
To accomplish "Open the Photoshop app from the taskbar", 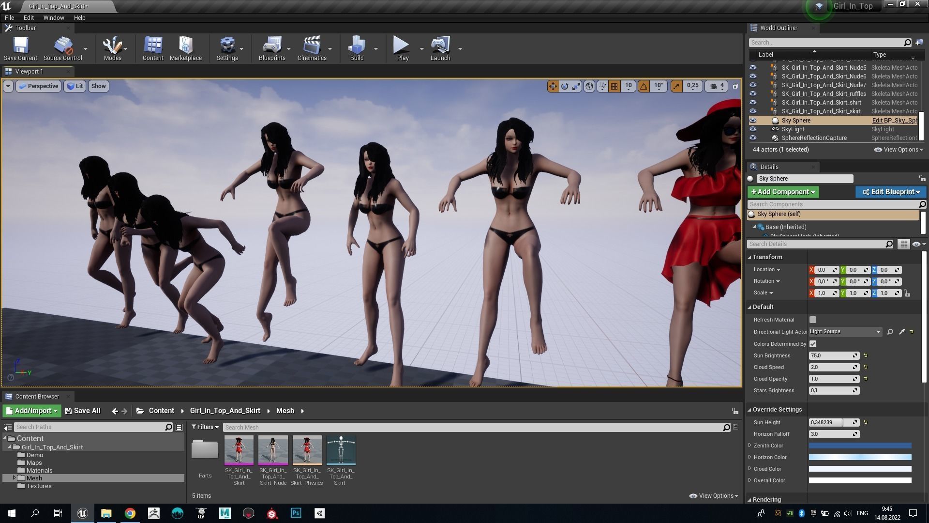I will tap(296, 513).
